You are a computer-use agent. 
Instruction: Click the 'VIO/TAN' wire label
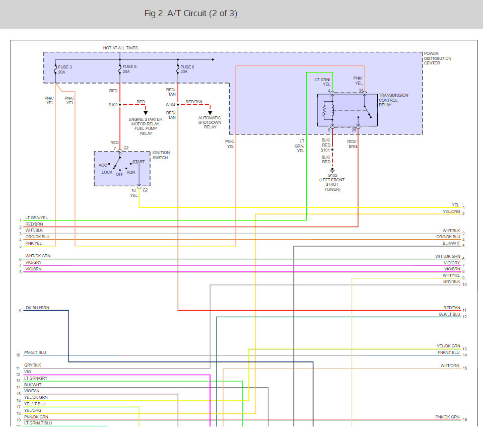coord(32,391)
